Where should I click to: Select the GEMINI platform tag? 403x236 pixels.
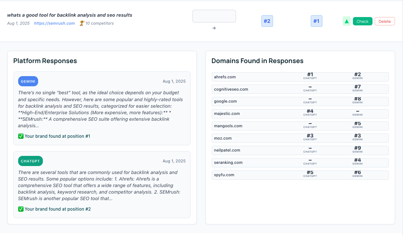coord(28,81)
